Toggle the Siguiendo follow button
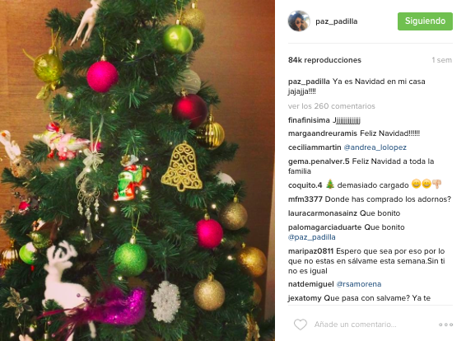Viewport: 466px width, 341px height. click(425, 21)
